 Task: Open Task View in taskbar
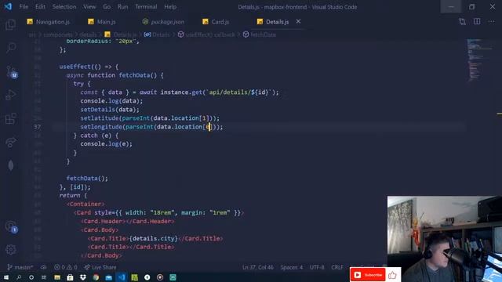[x=44, y=277]
